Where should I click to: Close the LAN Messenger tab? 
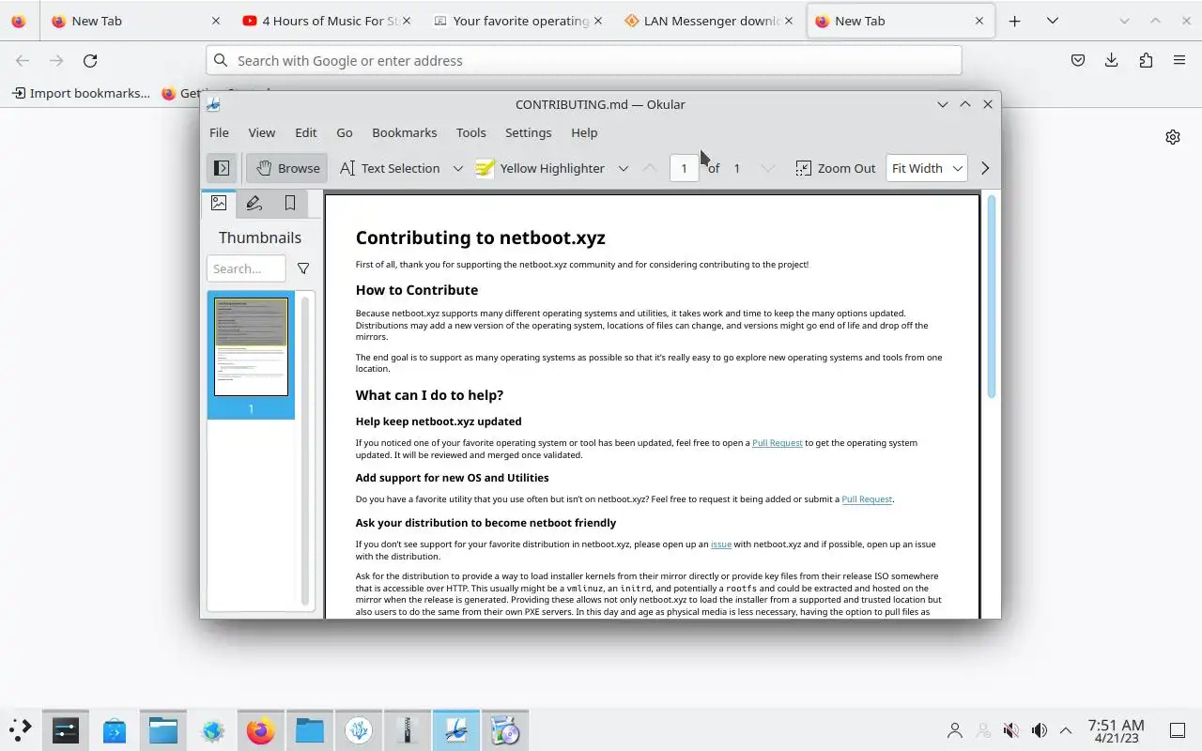pyautogui.click(x=788, y=21)
